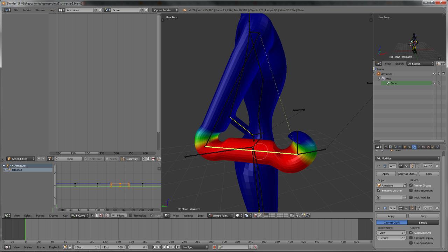Move Armature modifier down in stack
Screen dimensions: 448x252
point(430,166)
